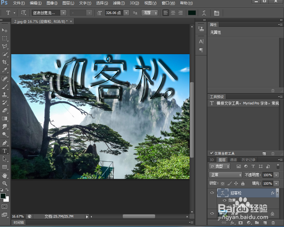Screen dimensions: 284x227
Task: Select the Move tool
Action: 5,30
